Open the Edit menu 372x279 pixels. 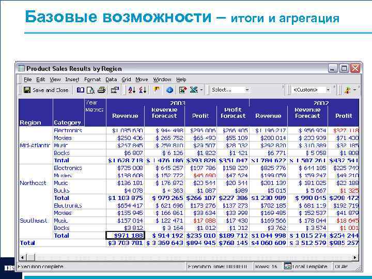pos(41,80)
